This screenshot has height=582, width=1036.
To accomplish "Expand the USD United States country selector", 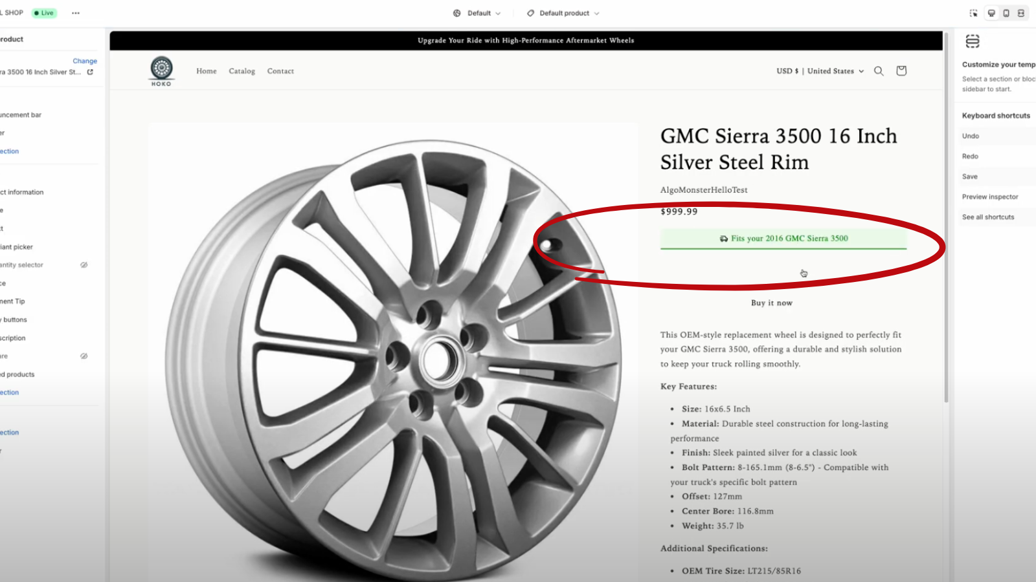I will click(x=820, y=71).
